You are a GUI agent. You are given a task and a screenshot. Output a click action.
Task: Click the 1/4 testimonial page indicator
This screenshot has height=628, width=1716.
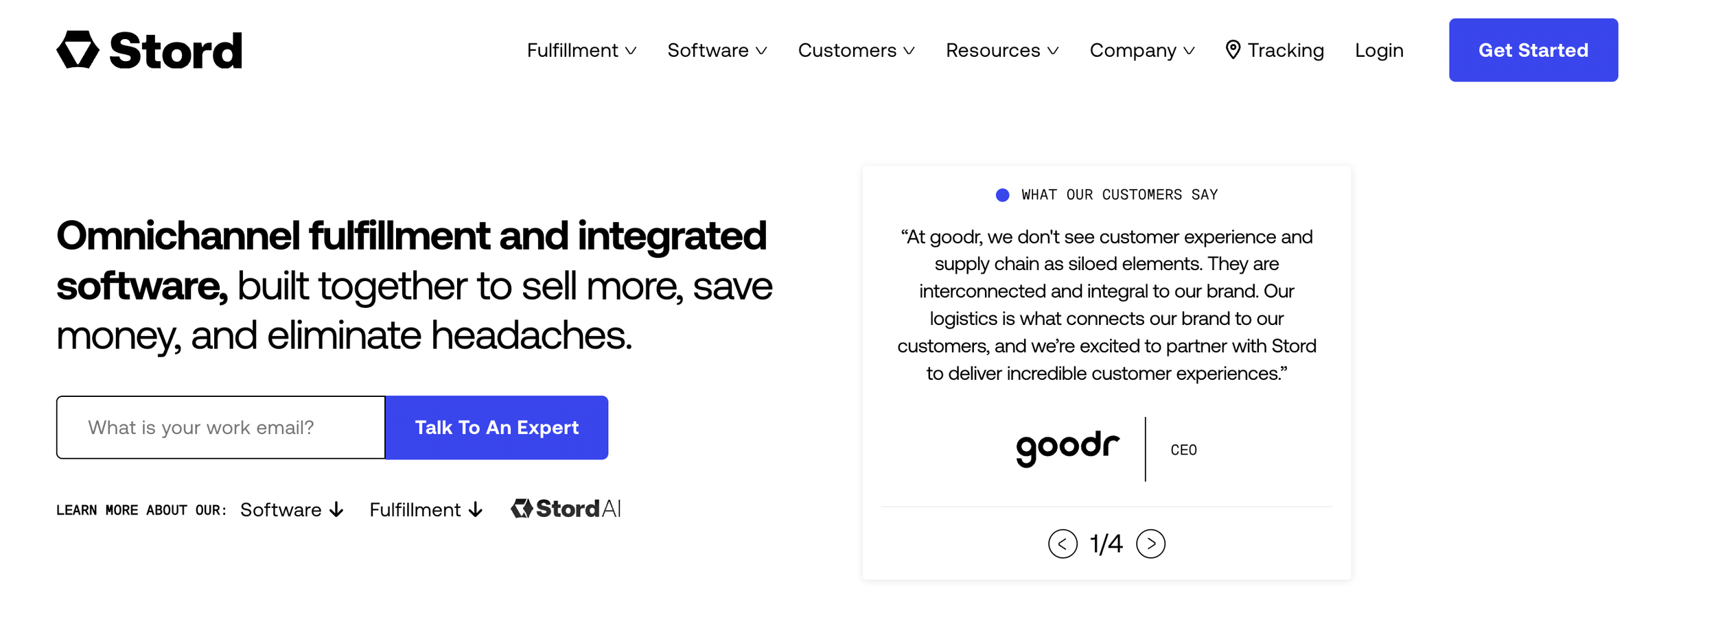click(x=1106, y=544)
